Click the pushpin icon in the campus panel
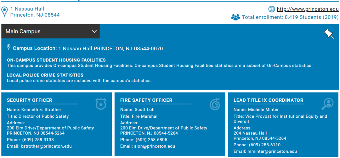The width and height of the screenshot is (340, 158). (x=329, y=34)
